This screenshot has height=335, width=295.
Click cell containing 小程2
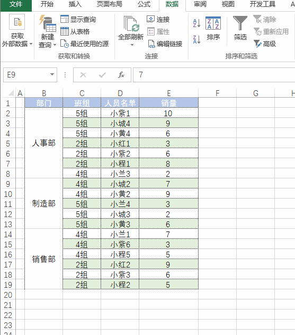pyautogui.click(x=120, y=285)
